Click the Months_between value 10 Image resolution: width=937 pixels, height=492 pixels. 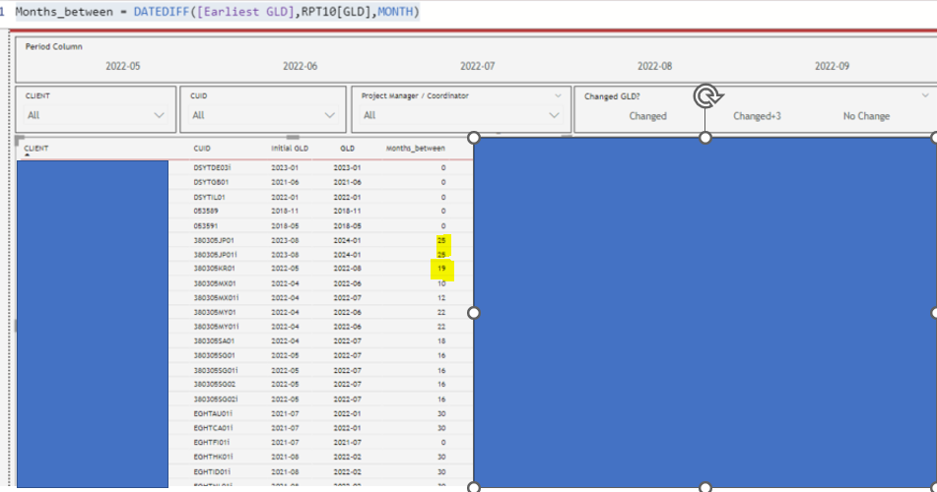pos(441,283)
